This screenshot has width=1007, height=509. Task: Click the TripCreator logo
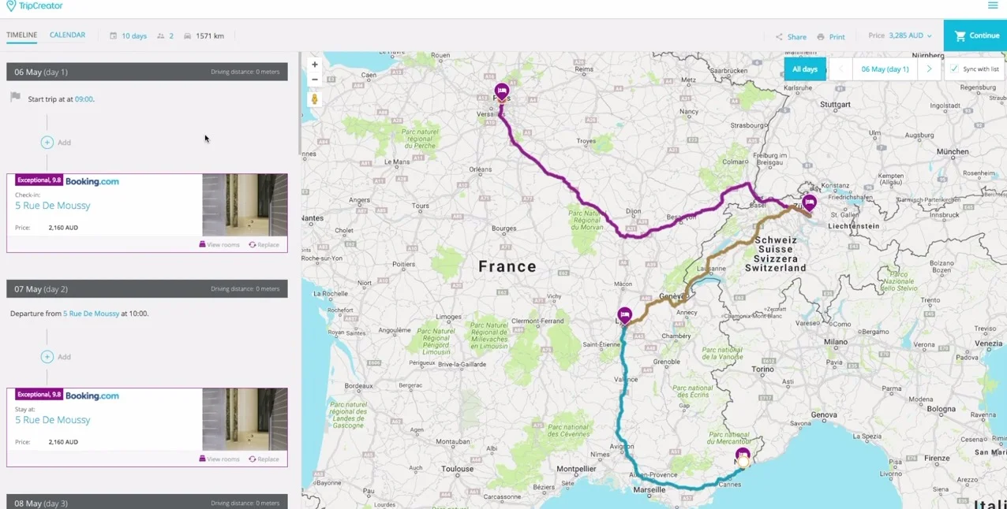(35, 6)
